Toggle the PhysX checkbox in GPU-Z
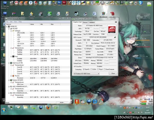Viewport: 154px width, 120px height. pos(98,69)
